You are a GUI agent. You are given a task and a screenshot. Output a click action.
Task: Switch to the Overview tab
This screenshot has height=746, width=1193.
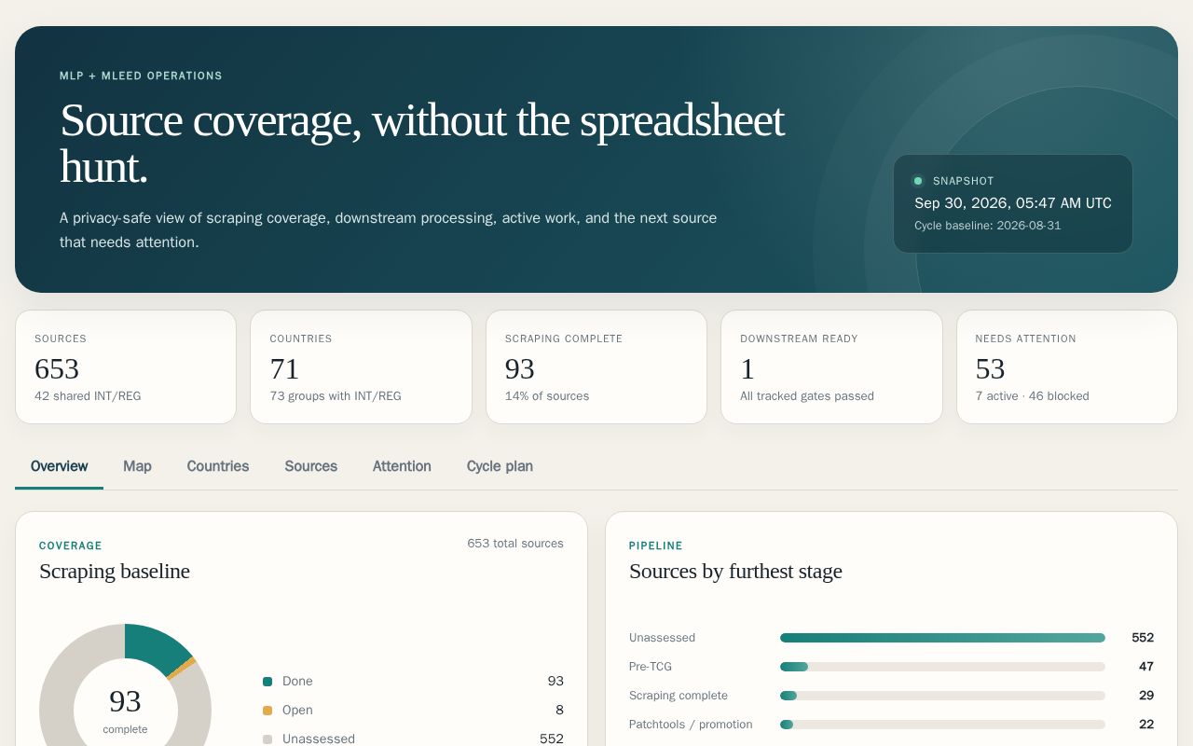coord(59,466)
